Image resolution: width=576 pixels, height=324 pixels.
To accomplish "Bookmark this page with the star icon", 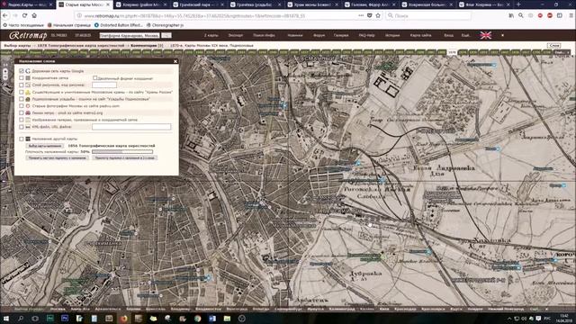I will pos(378,15).
